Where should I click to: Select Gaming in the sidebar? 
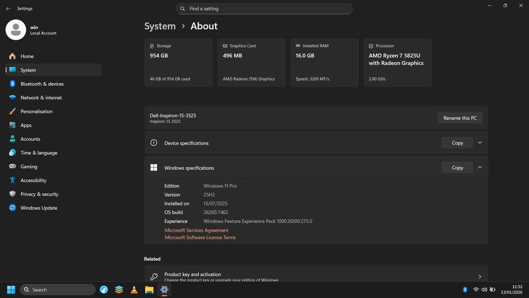click(x=29, y=166)
